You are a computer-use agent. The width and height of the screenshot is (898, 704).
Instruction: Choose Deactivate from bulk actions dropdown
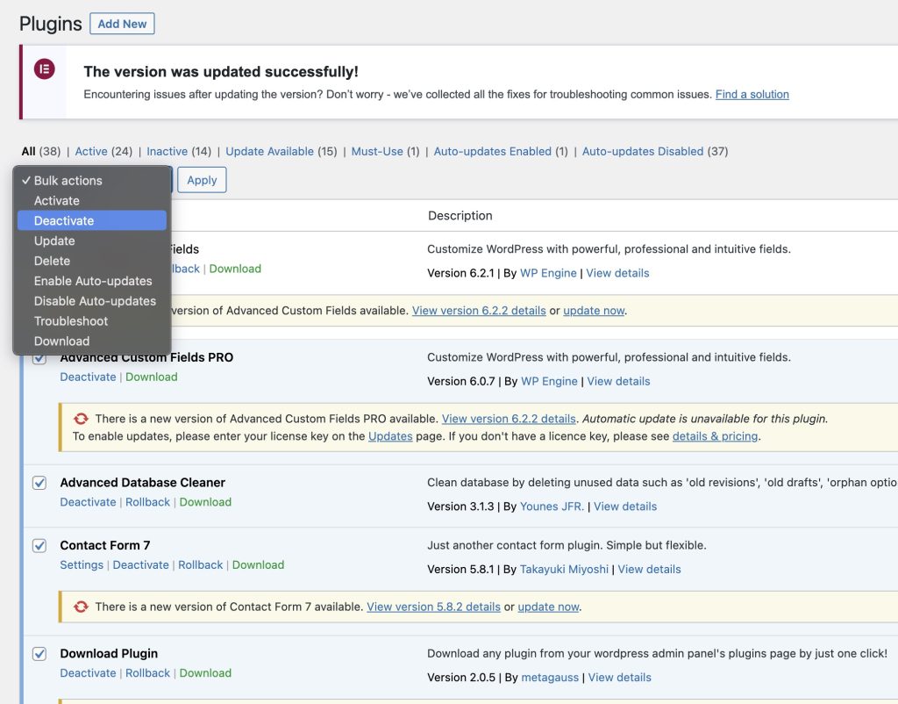[64, 220]
